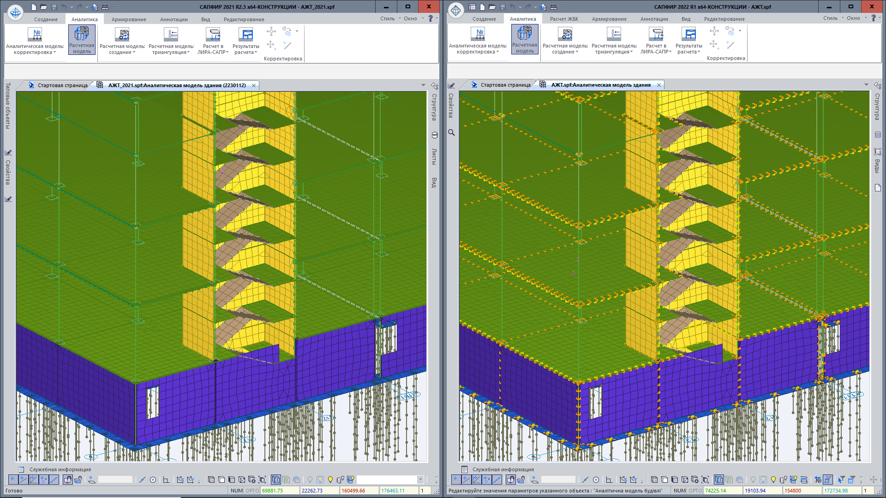
Task: Open 'Армирование' tab in left window
Action: coord(129,19)
